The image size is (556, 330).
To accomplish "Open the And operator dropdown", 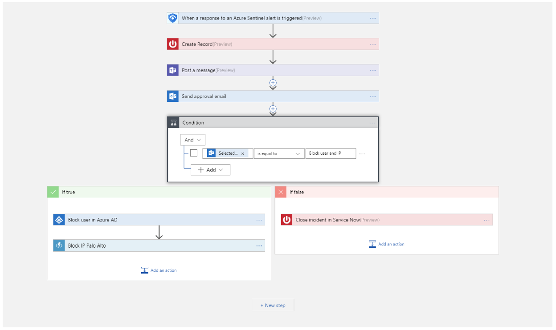I will coord(193,140).
